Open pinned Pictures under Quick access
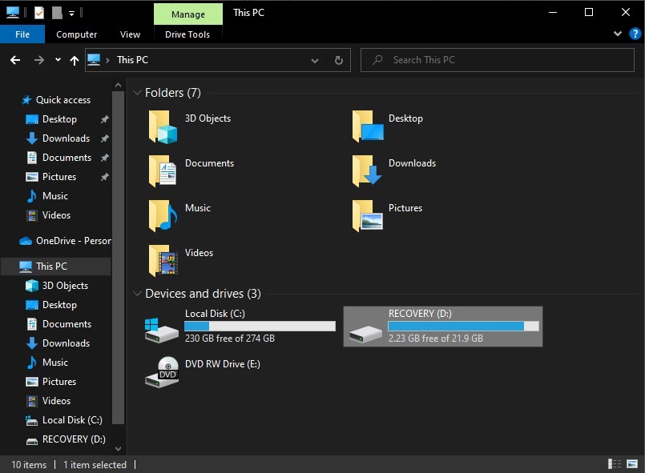The image size is (645, 473). [x=59, y=177]
